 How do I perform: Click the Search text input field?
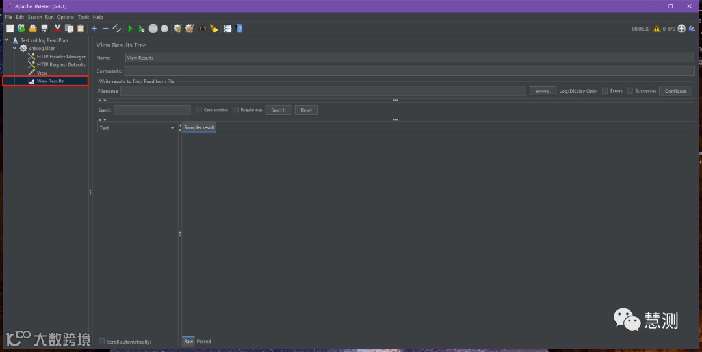152,110
